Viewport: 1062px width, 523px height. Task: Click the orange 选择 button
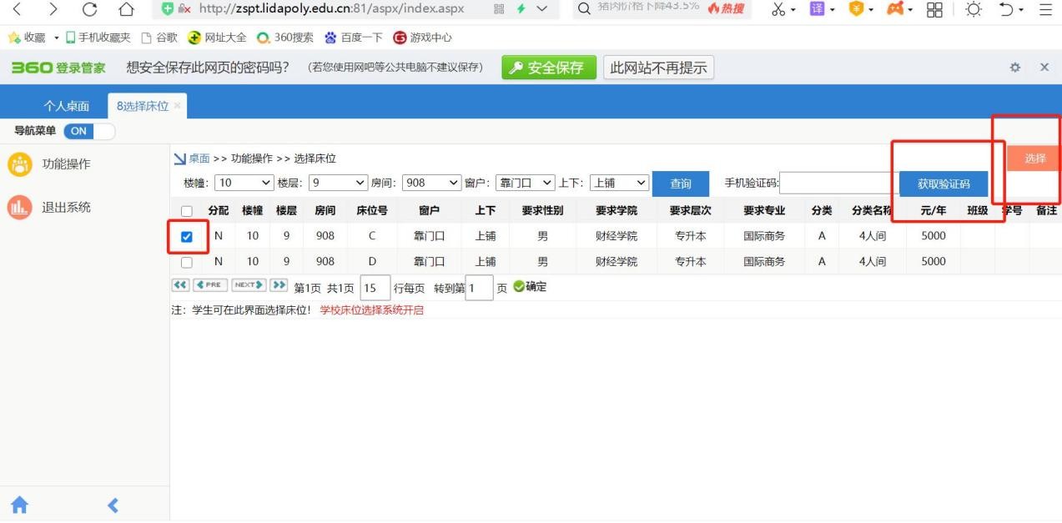[1034, 158]
